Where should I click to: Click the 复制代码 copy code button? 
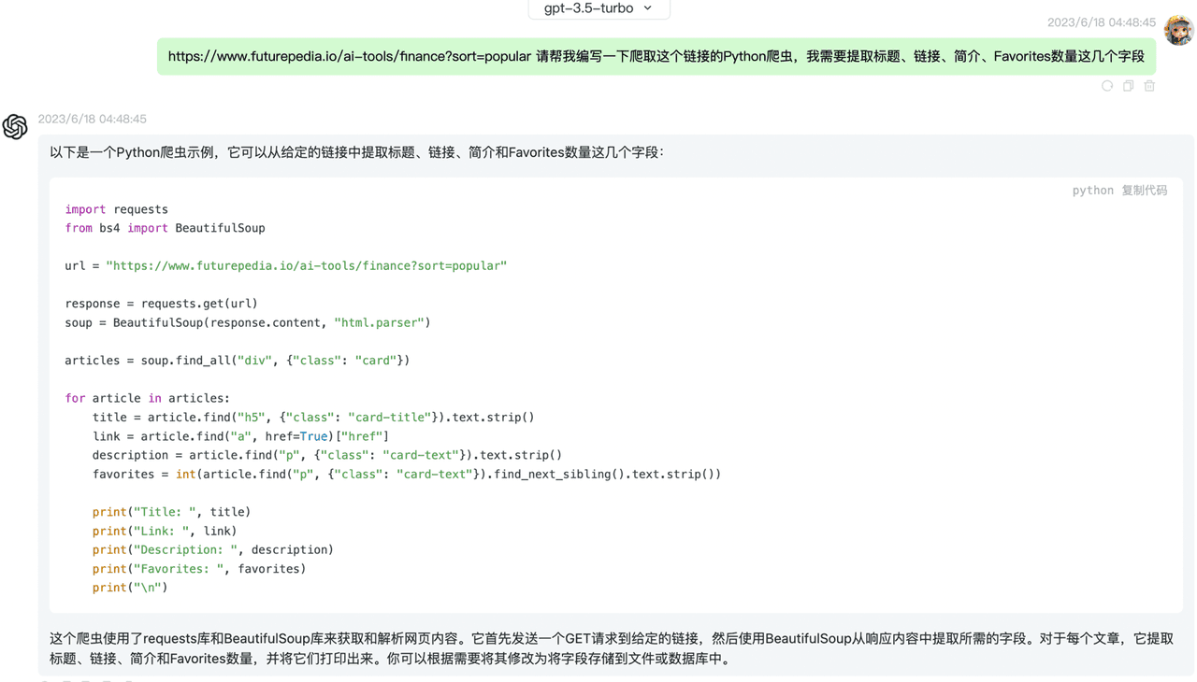1145,191
